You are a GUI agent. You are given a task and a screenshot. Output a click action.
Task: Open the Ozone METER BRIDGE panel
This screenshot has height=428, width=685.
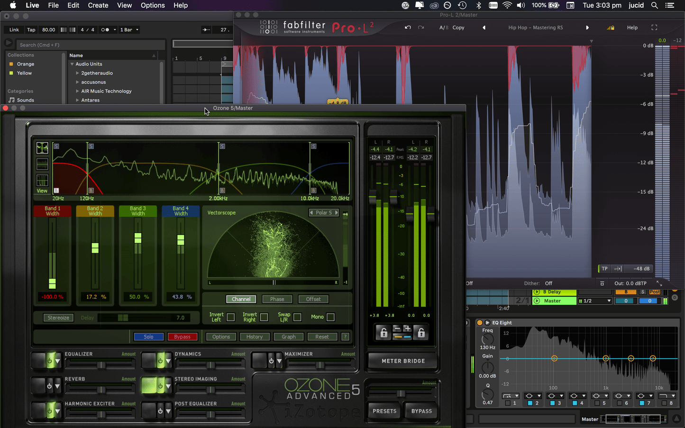pyautogui.click(x=402, y=361)
